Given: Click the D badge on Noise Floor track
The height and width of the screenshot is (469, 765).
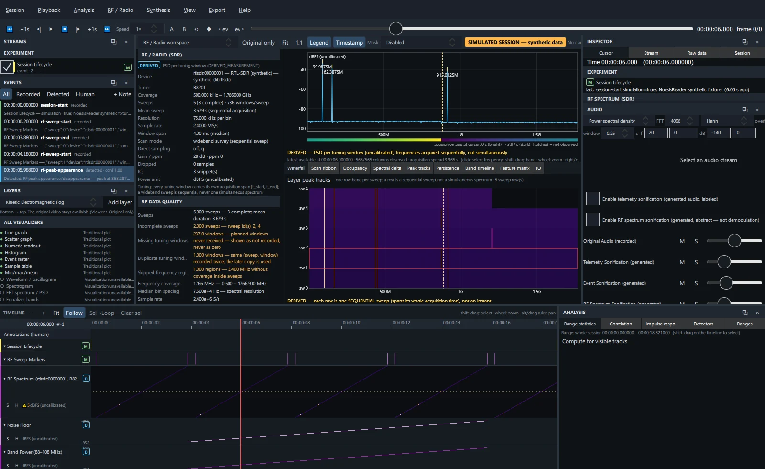Looking at the screenshot, I should (x=86, y=425).
